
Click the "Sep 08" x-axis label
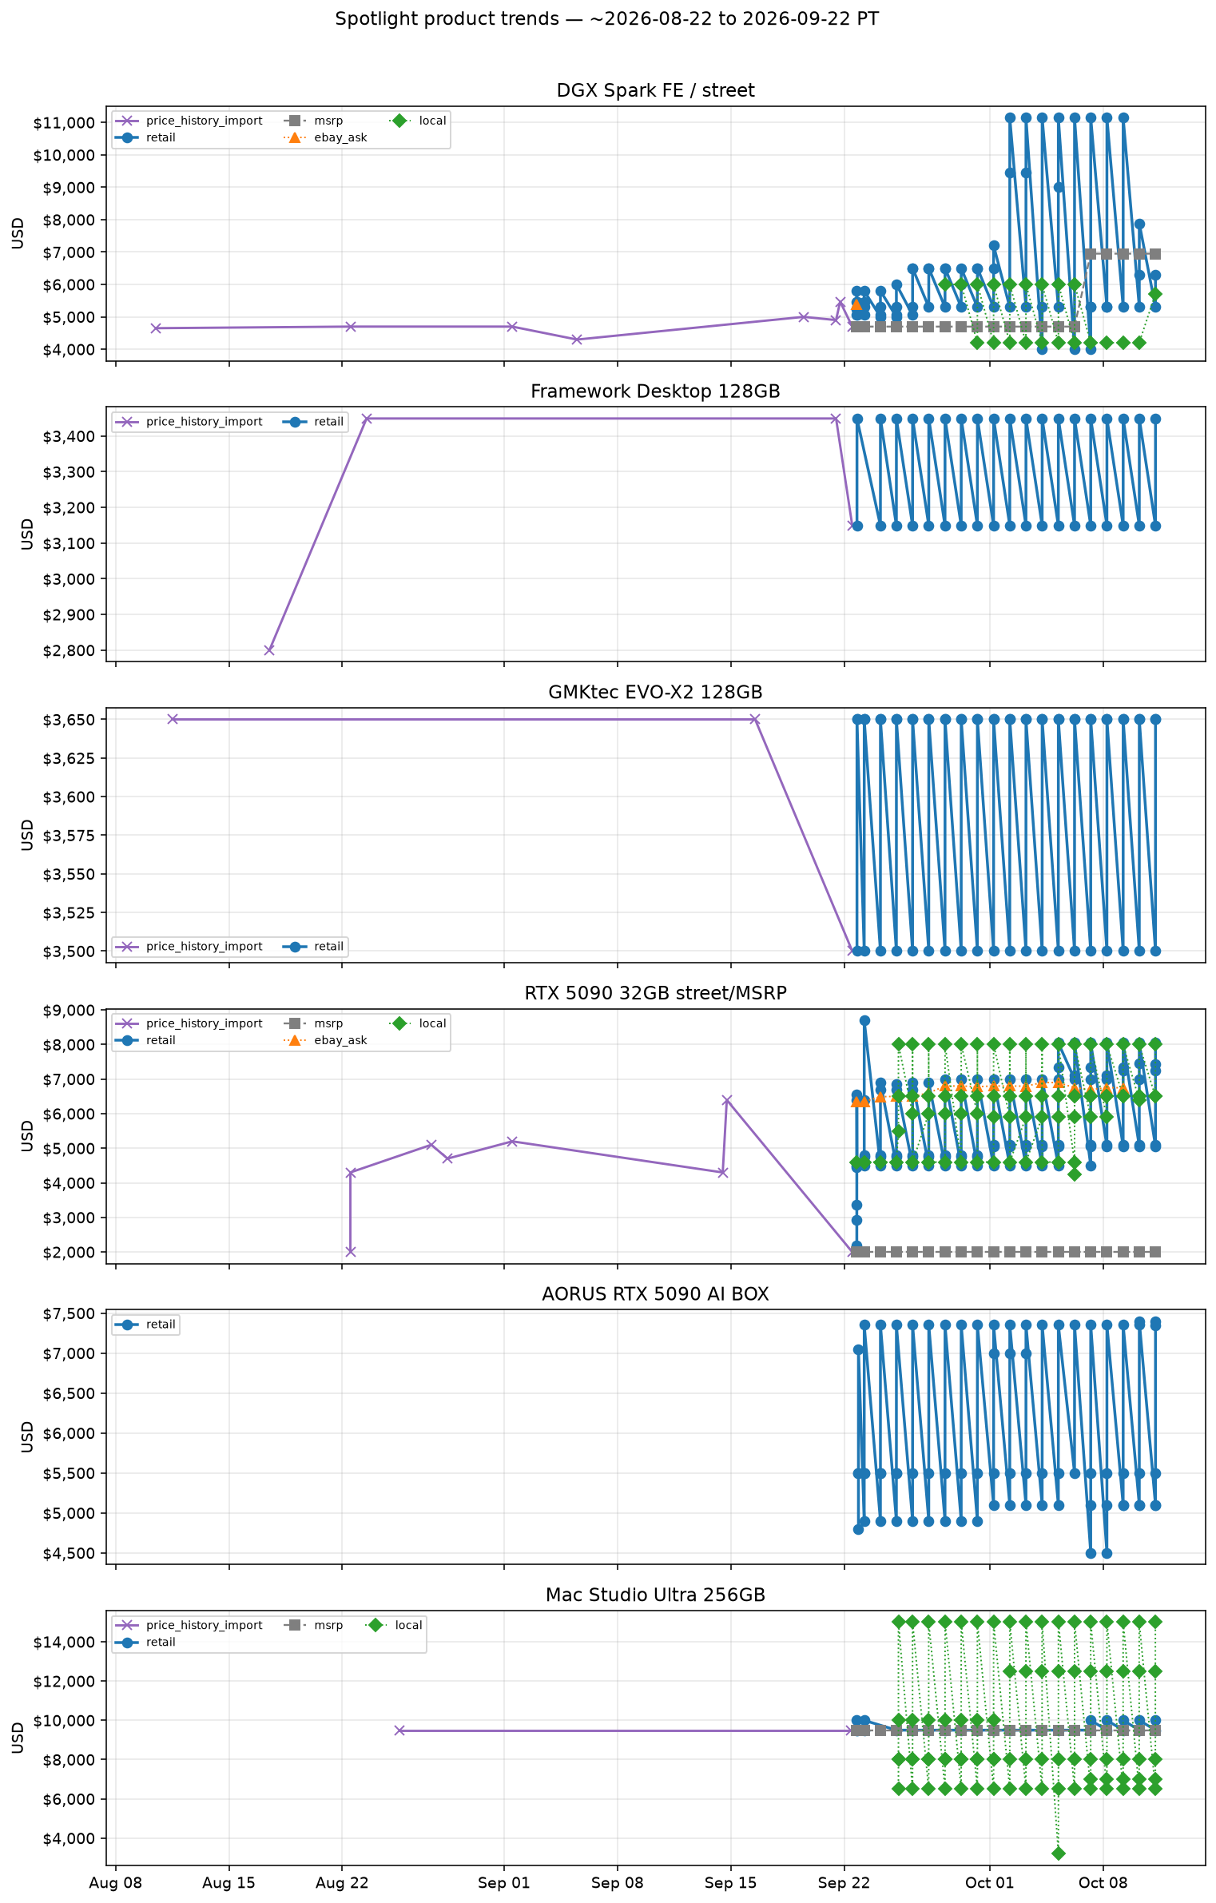[x=618, y=1883]
